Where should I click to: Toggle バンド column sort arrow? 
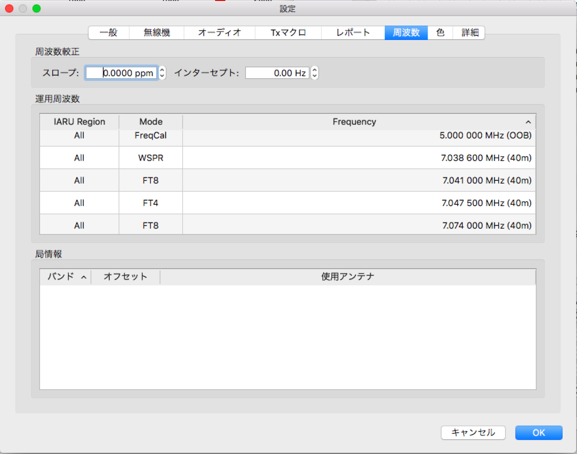pyautogui.click(x=84, y=278)
